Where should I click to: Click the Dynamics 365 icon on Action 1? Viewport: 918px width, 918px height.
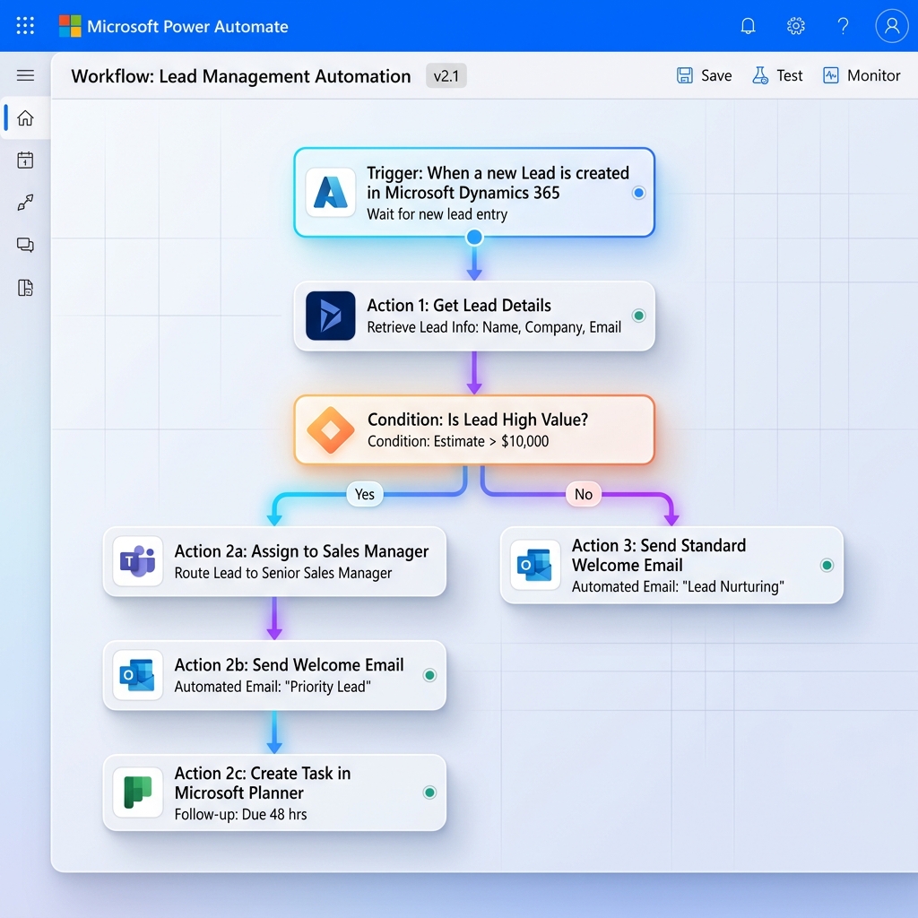point(331,316)
